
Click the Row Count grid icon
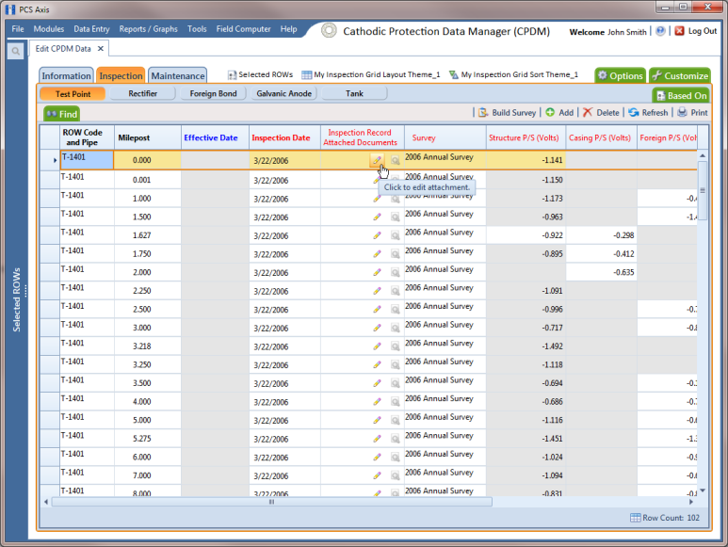tap(635, 518)
